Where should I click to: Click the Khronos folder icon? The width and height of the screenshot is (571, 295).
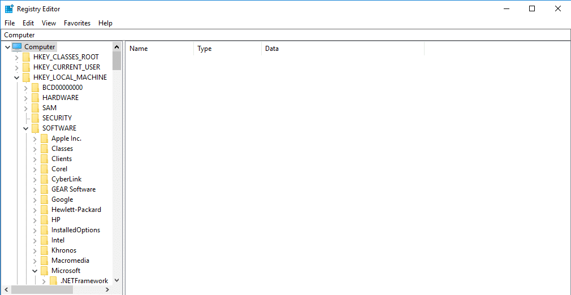(45, 251)
